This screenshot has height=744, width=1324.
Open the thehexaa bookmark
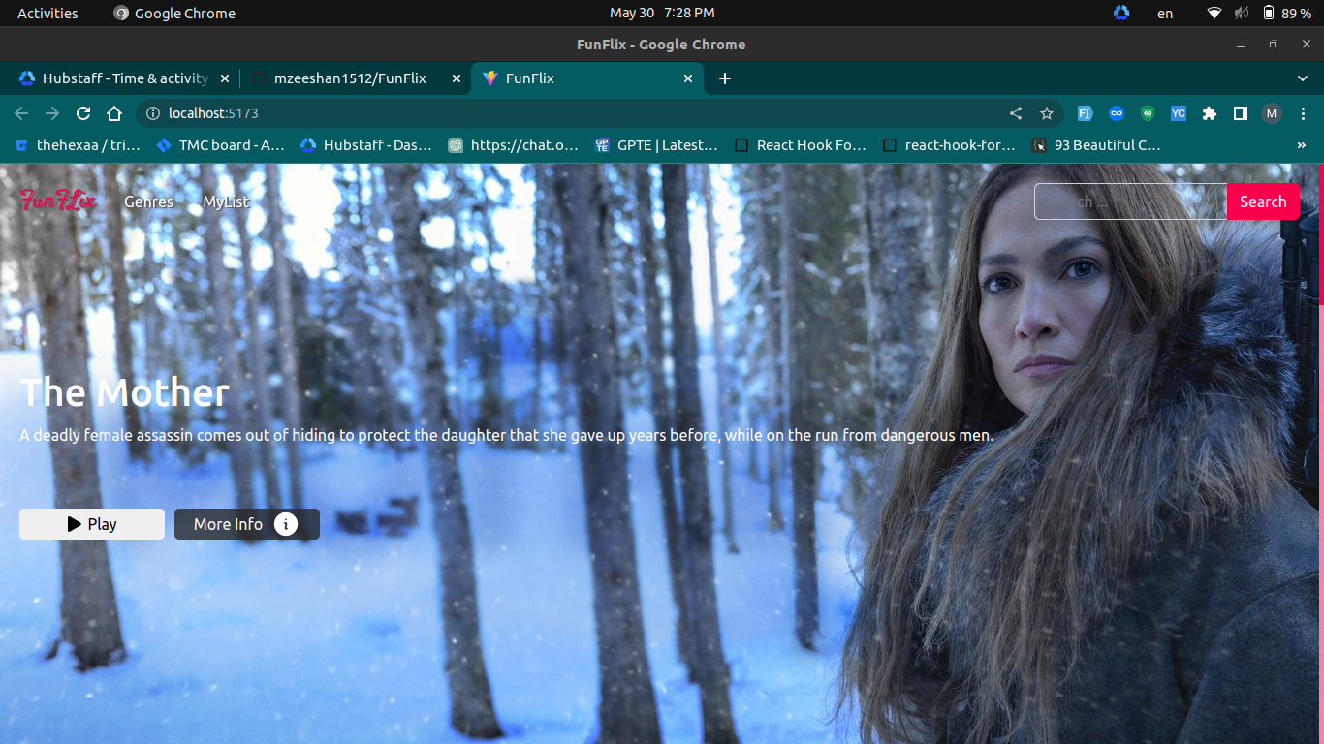[x=78, y=145]
